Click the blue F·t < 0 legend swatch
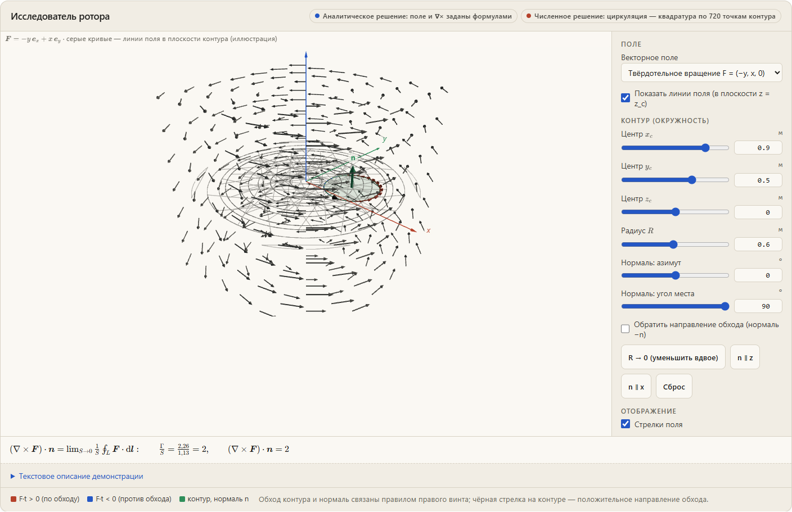 [90, 499]
